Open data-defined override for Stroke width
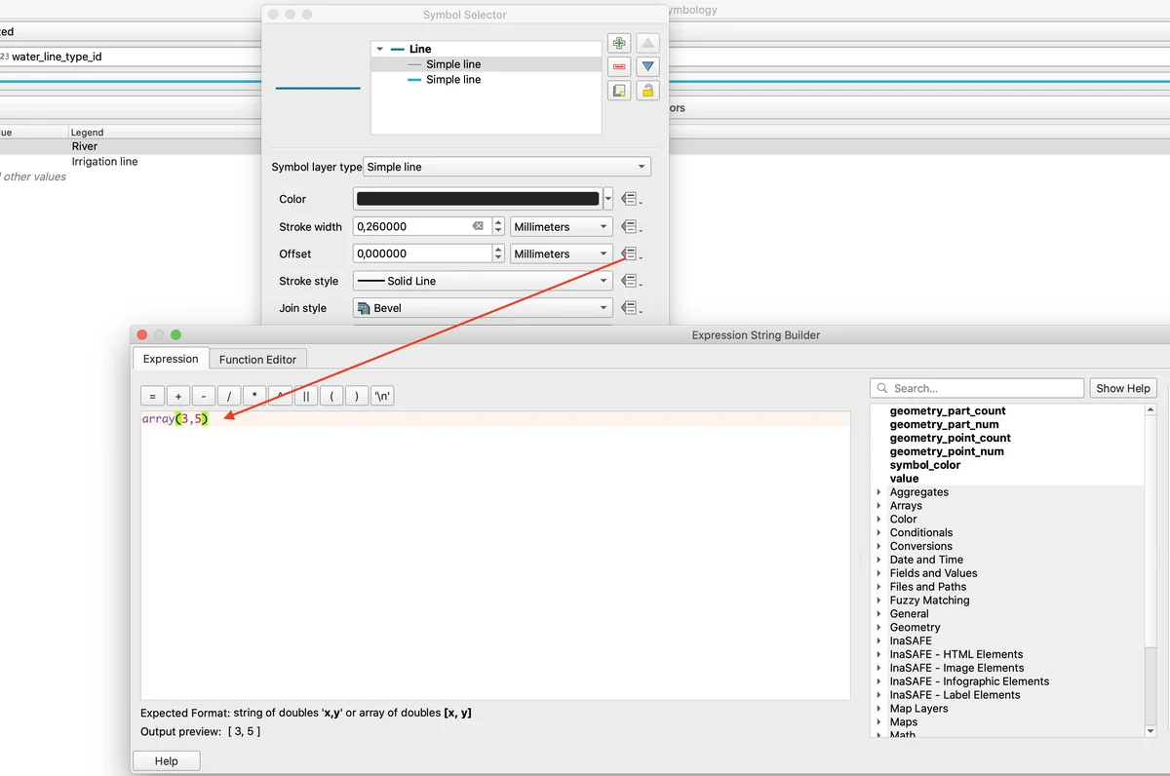 click(630, 227)
